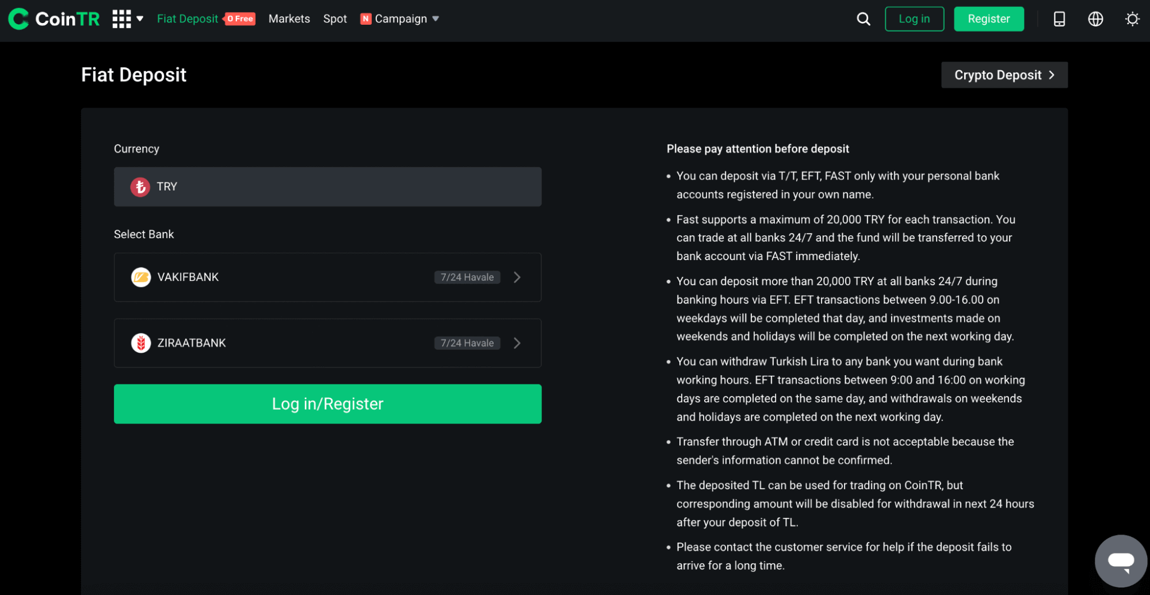Click the TRY currency field
The height and width of the screenshot is (595, 1150).
click(x=327, y=187)
